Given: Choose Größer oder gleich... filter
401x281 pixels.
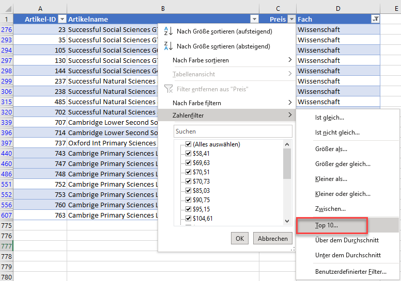Looking at the screenshot, I should point(348,164).
